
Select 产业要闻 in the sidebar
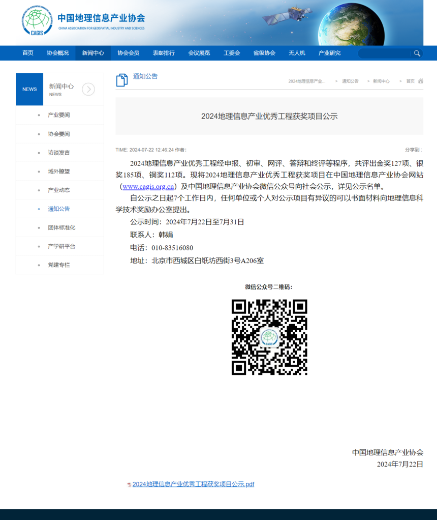pyautogui.click(x=59, y=115)
